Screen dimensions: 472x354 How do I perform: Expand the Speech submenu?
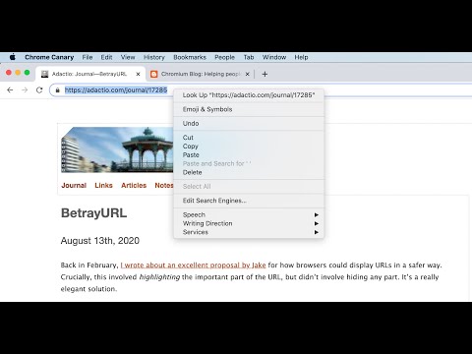[249, 214]
